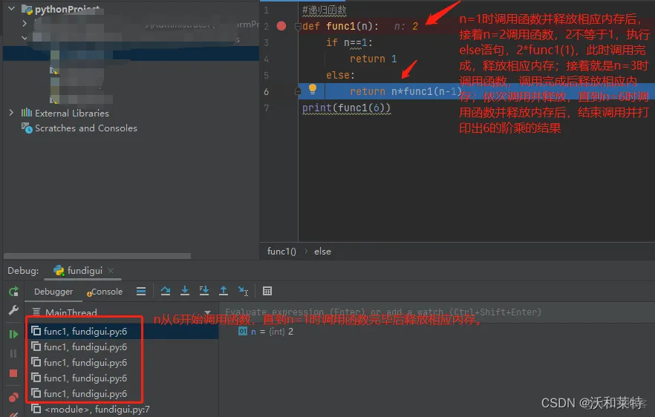Screen dimensions: 655x417
Task: Open the MainThread dropdown
Action: pos(208,312)
